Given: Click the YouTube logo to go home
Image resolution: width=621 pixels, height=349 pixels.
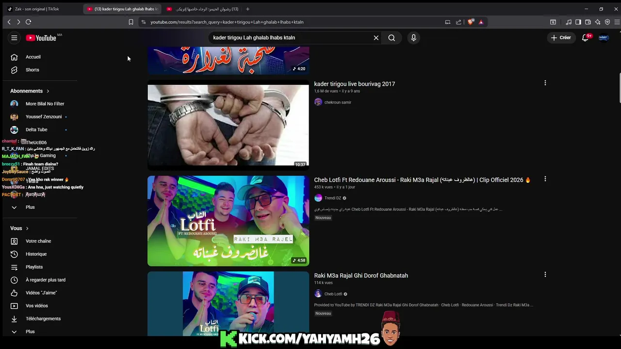Looking at the screenshot, I should pos(41,38).
